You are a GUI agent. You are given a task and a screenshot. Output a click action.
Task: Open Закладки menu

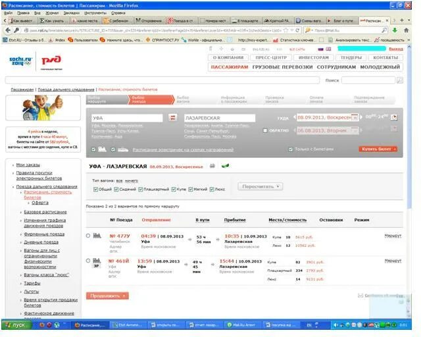(x=72, y=13)
